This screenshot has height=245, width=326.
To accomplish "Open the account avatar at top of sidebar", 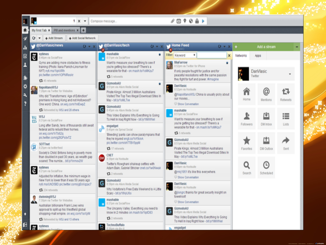I will [25, 21].
